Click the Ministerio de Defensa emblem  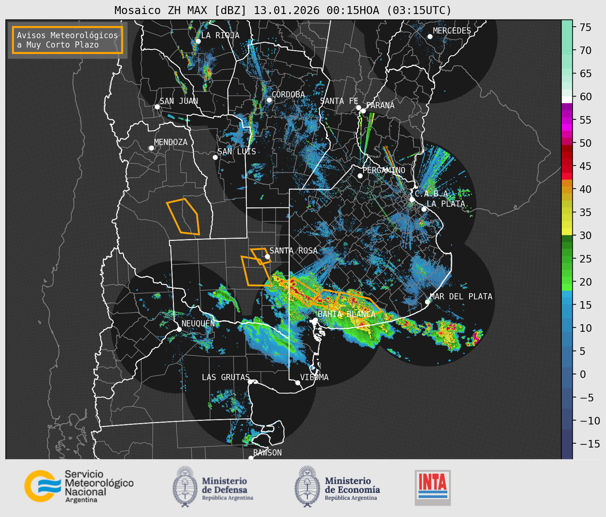click(185, 486)
